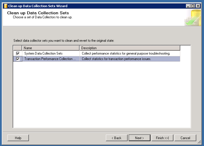Viewport: 204px width, 146px height.
Task: Open Help for the wizard
Action: coord(18,138)
